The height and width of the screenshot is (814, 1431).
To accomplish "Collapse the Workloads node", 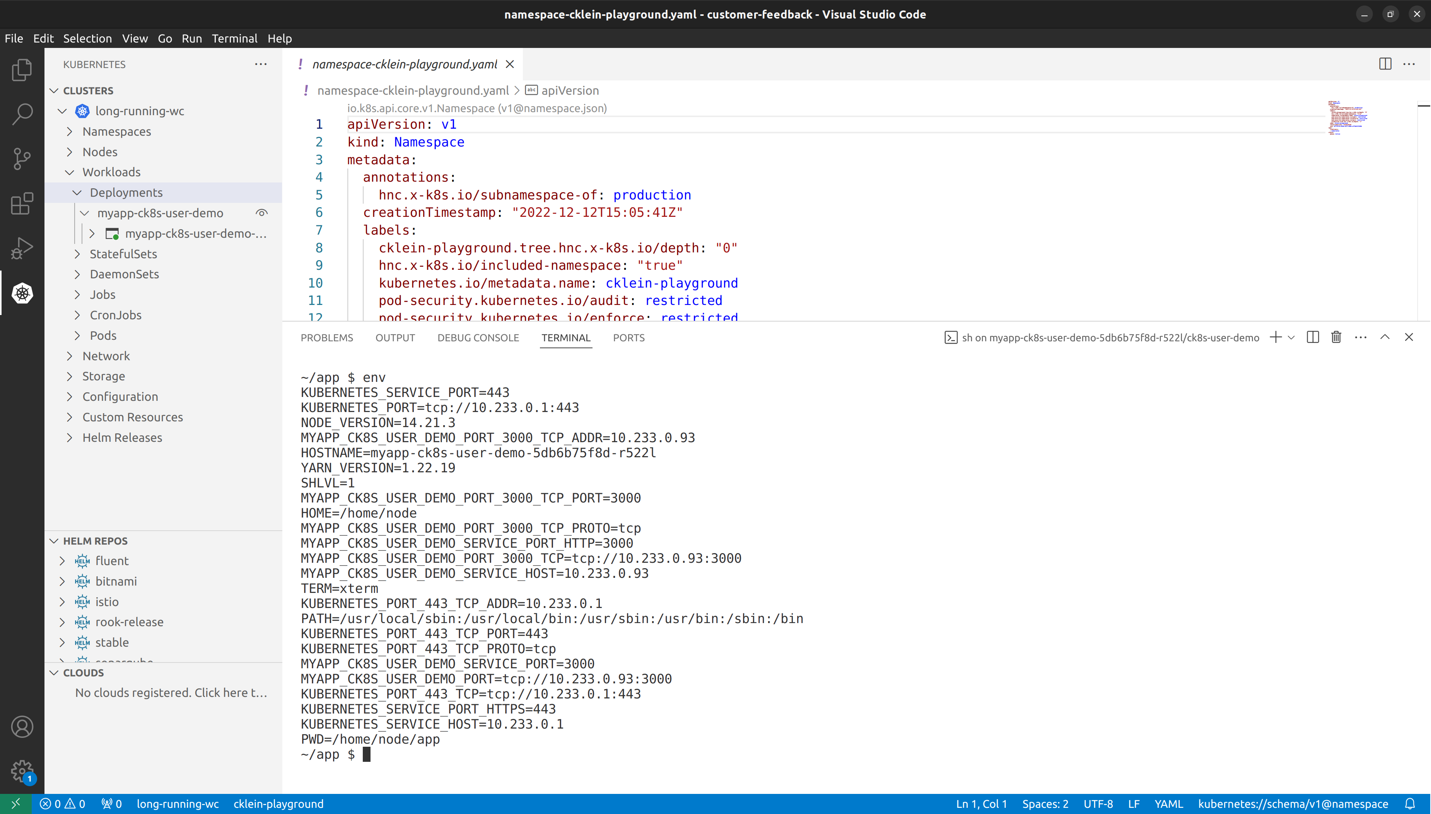I will coord(69,172).
